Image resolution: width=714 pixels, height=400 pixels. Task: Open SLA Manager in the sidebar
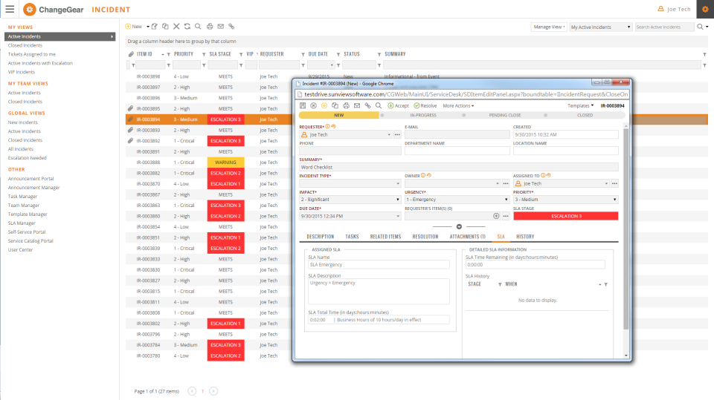coord(22,223)
